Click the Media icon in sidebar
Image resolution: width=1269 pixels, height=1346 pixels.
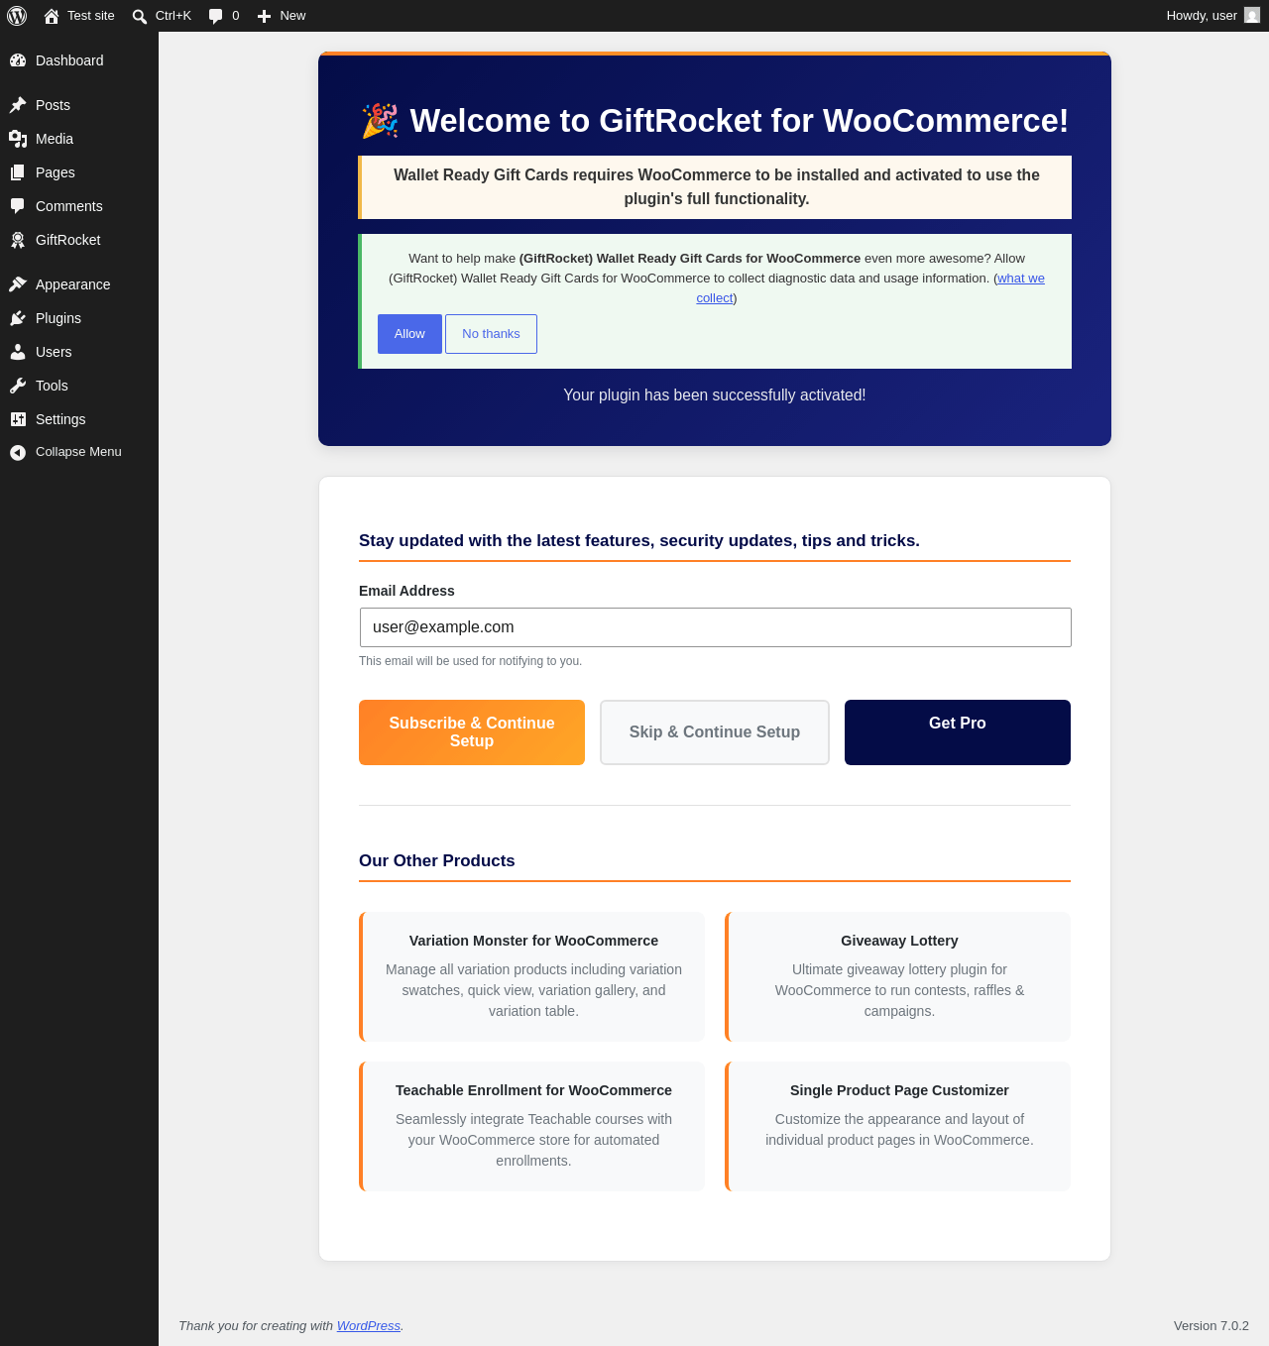coord(18,139)
